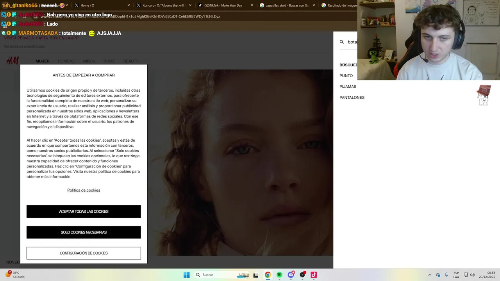
Task: Open Configuración de cookies
Action: pyautogui.click(x=84, y=253)
